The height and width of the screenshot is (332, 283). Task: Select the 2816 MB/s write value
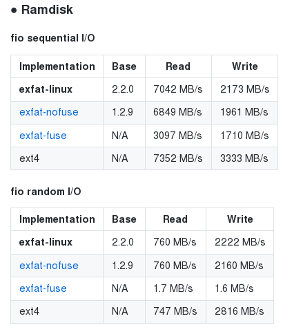coord(240,311)
